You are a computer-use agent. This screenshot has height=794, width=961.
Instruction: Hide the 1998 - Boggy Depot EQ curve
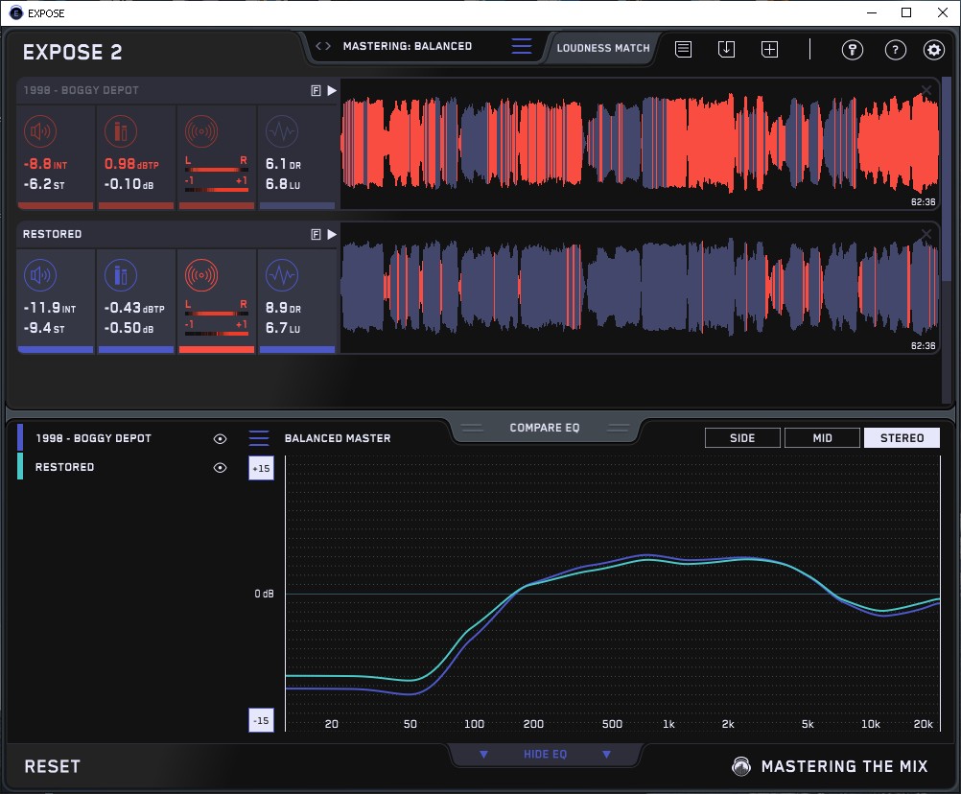(x=220, y=438)
